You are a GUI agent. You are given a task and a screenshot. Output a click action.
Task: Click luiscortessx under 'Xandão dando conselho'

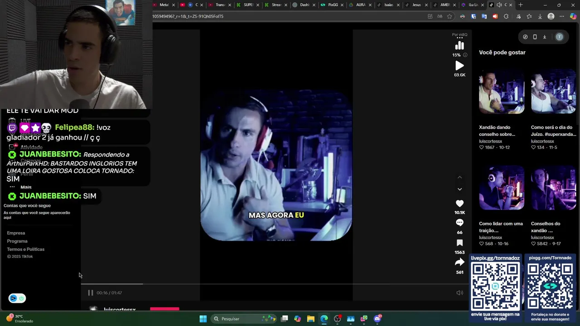point(490,141)
